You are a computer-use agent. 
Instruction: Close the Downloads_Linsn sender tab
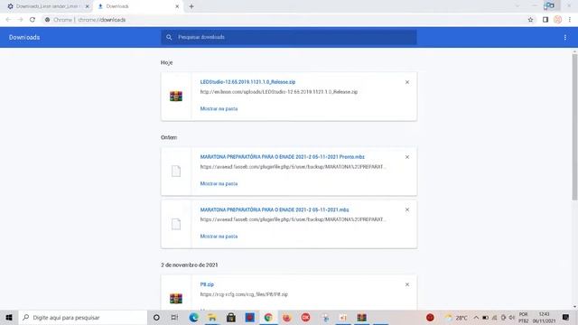[x=87, y=6]
